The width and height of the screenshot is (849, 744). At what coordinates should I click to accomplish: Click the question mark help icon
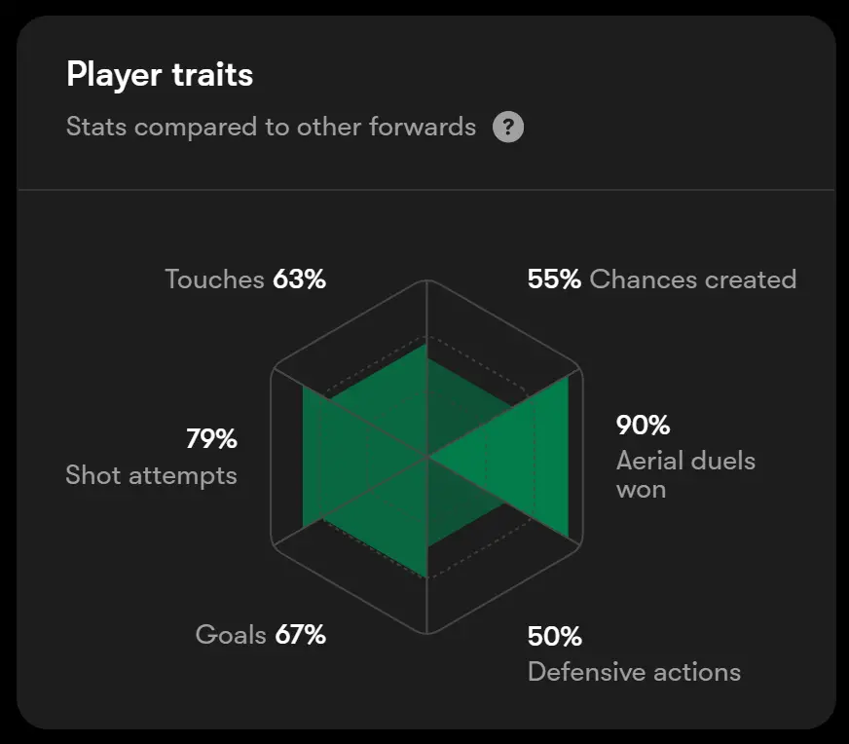tap(508, 128)
